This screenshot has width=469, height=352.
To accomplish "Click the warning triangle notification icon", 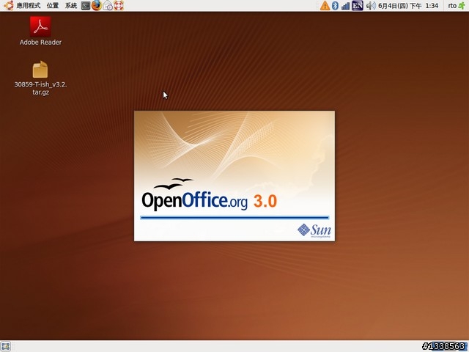I will 325,6.
